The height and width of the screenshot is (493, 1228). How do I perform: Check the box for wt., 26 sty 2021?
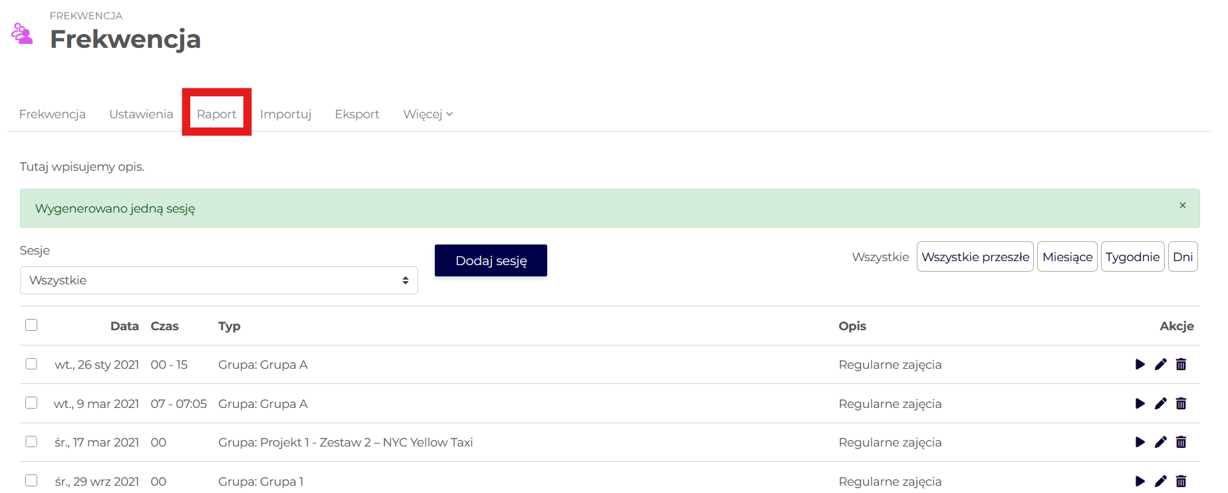(31, 363)
